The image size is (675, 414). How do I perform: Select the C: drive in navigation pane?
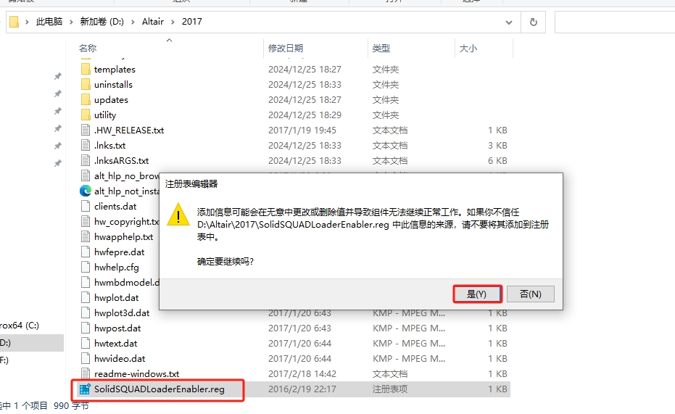[20, 326]
